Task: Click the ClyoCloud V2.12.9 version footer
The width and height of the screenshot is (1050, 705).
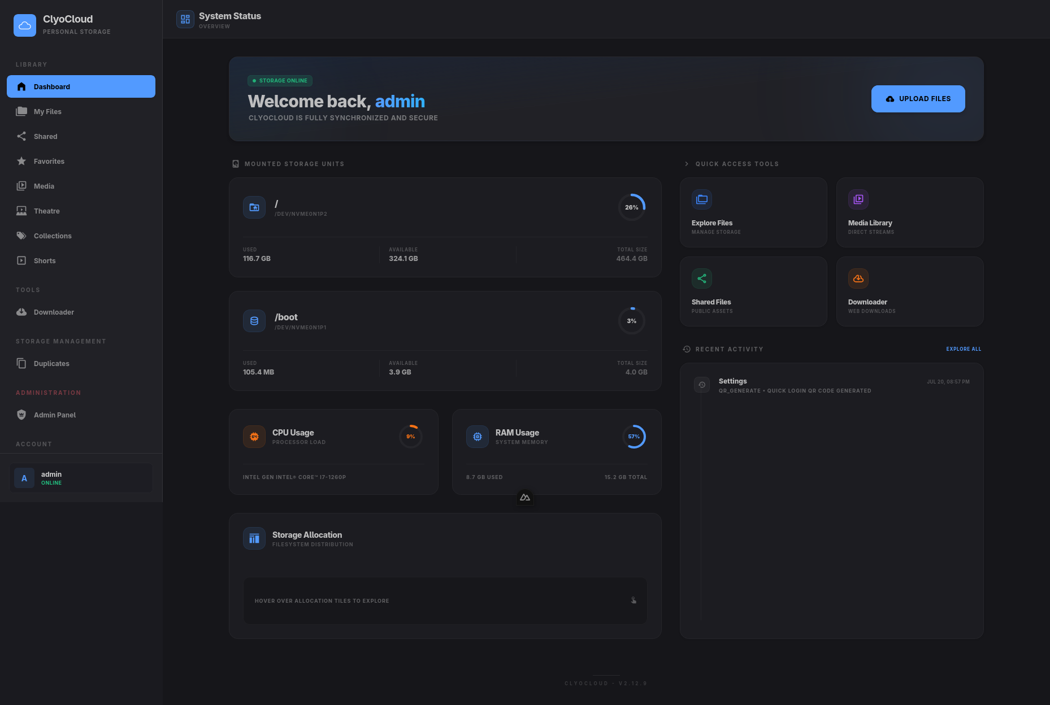Action: [606, 684]
